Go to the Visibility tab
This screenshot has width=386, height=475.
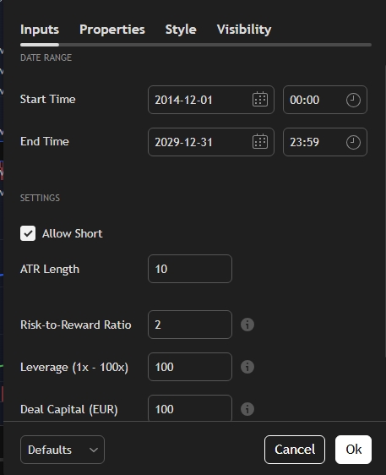pyautogui.click(x=244, y=30)
